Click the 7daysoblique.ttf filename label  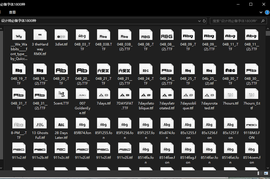click(188, 106)
